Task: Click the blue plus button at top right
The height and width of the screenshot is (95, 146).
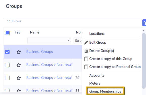Action: pos(144,23)
